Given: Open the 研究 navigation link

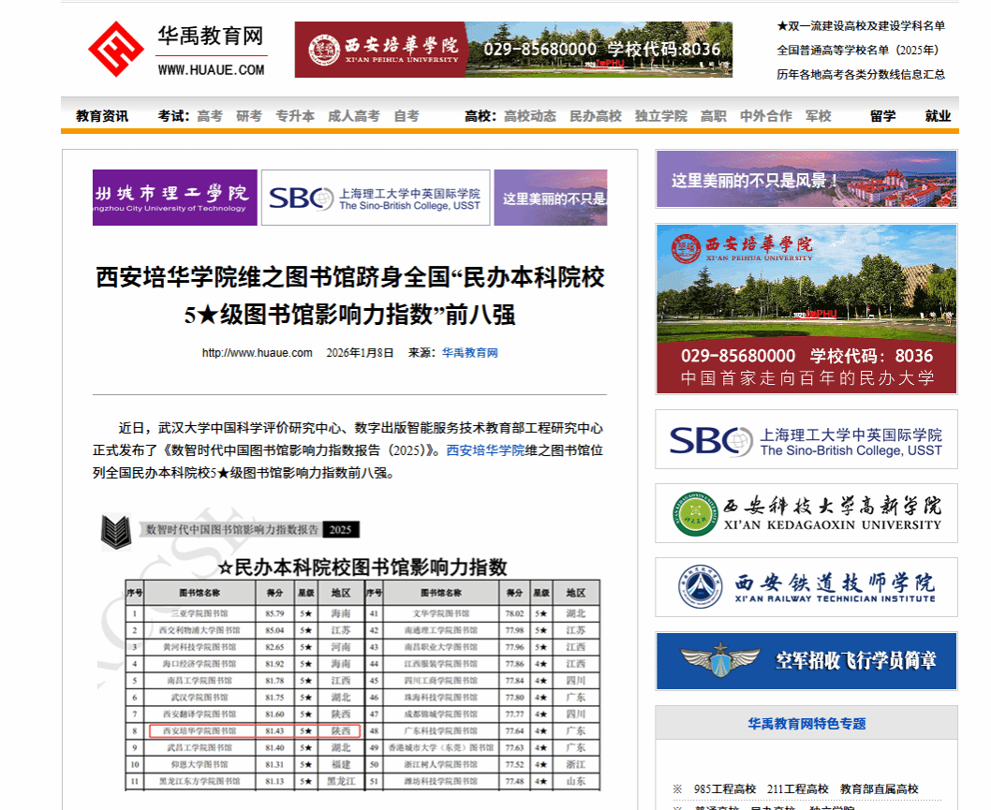Looking at the screenshot, I should pos(249,116).
